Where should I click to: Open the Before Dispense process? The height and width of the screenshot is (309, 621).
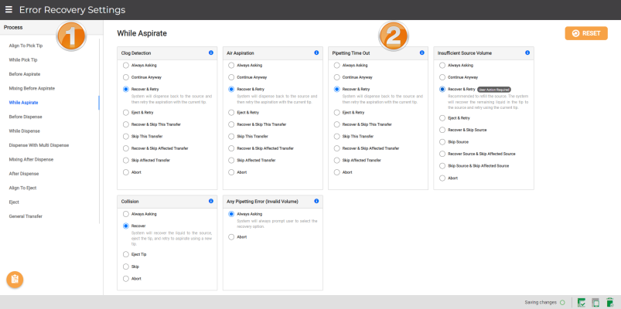click(x=26, y=117)
